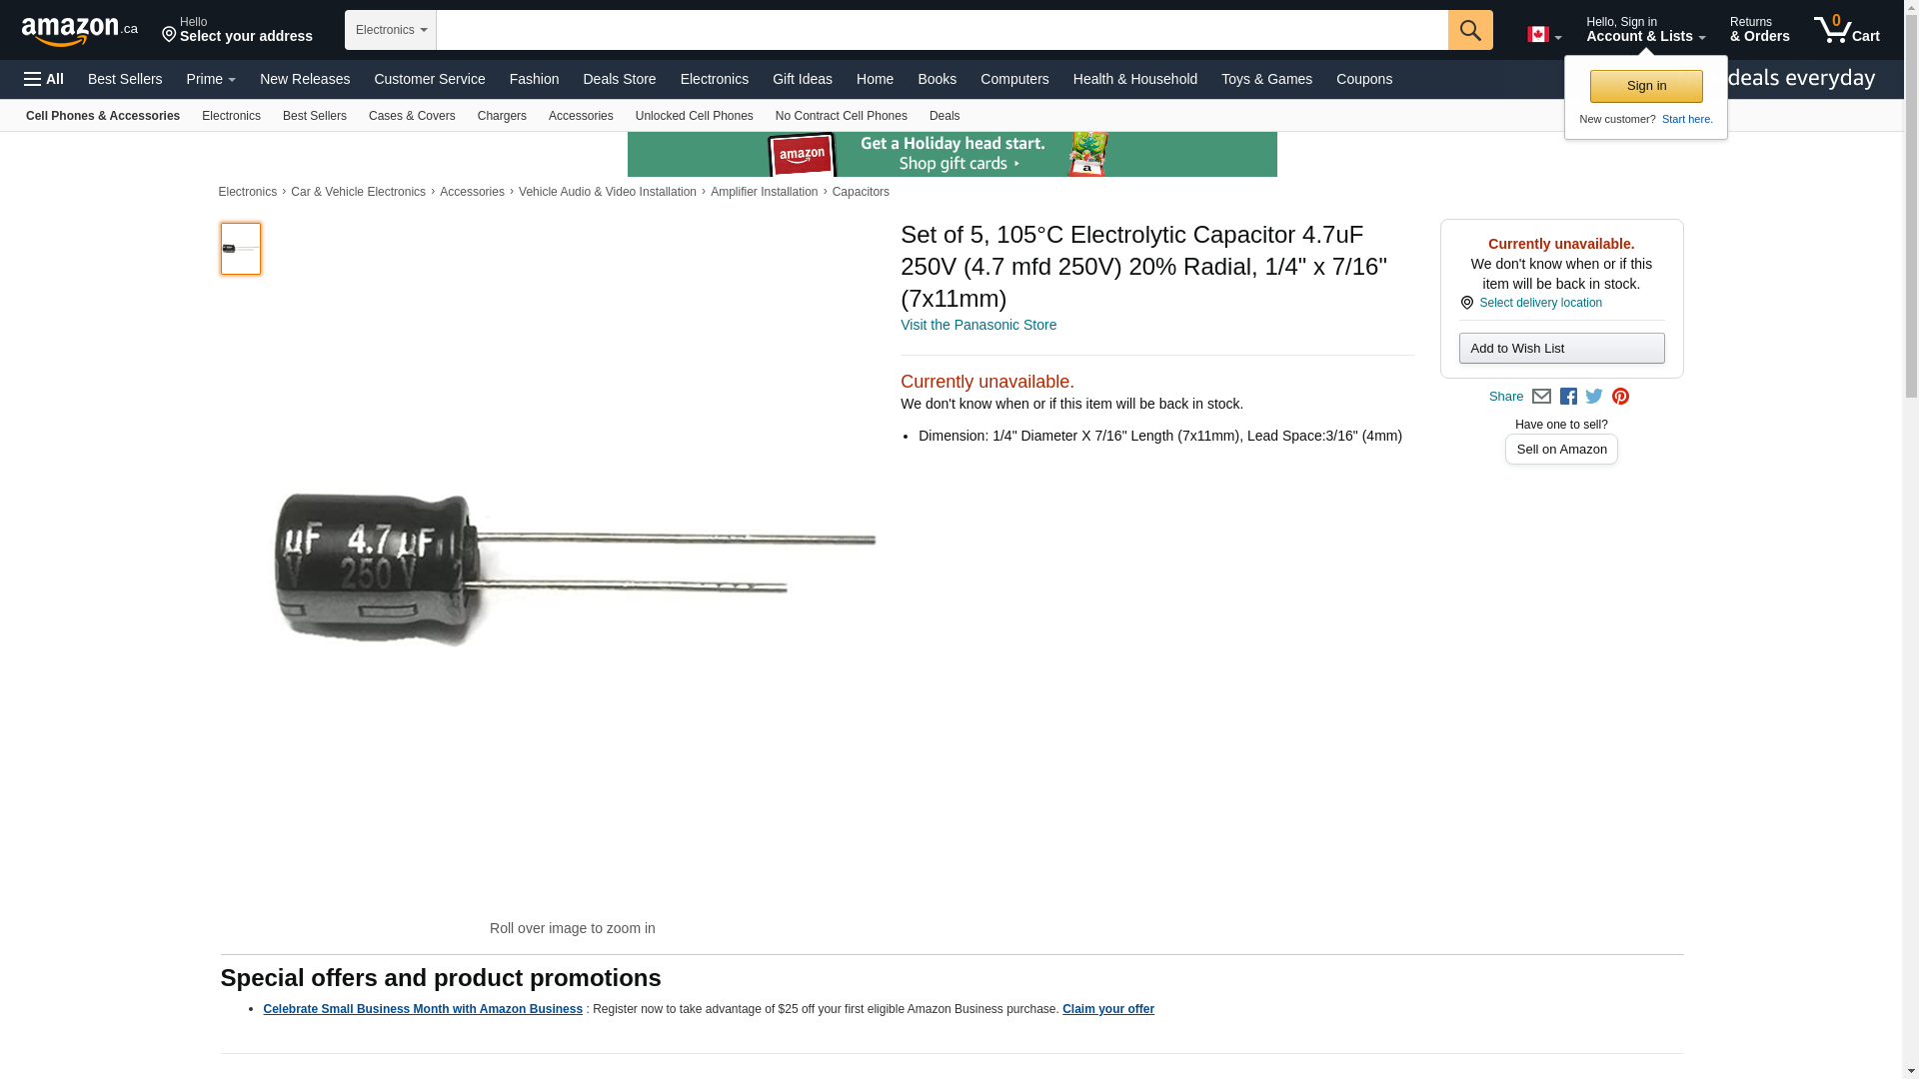Expand the Prime menu dropdown
The image size is (1919, 1079).
211,79
